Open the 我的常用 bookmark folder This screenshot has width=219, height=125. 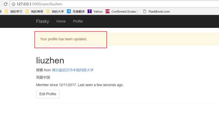(34, 11)
